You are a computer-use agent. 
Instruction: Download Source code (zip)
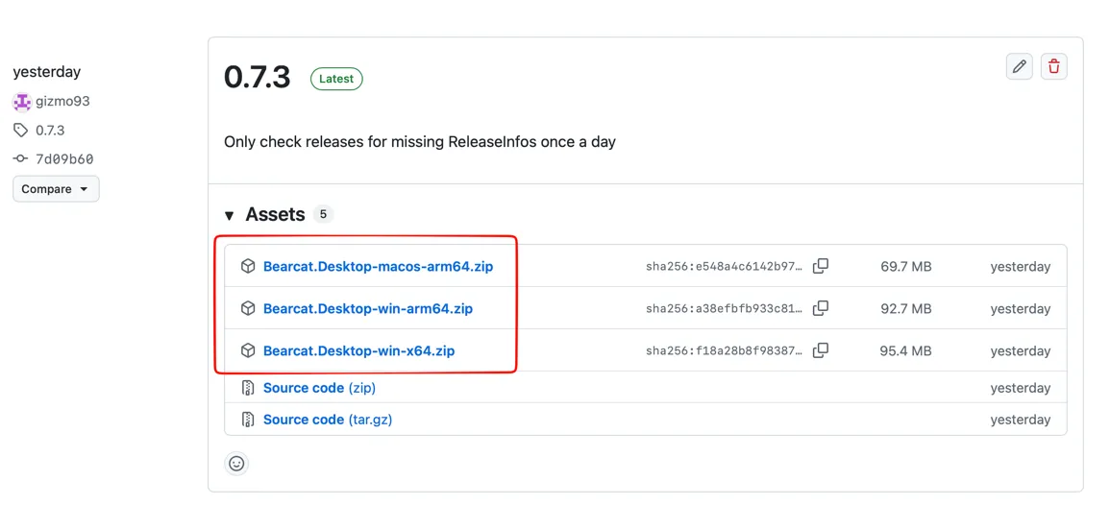(x=319, y=388)
